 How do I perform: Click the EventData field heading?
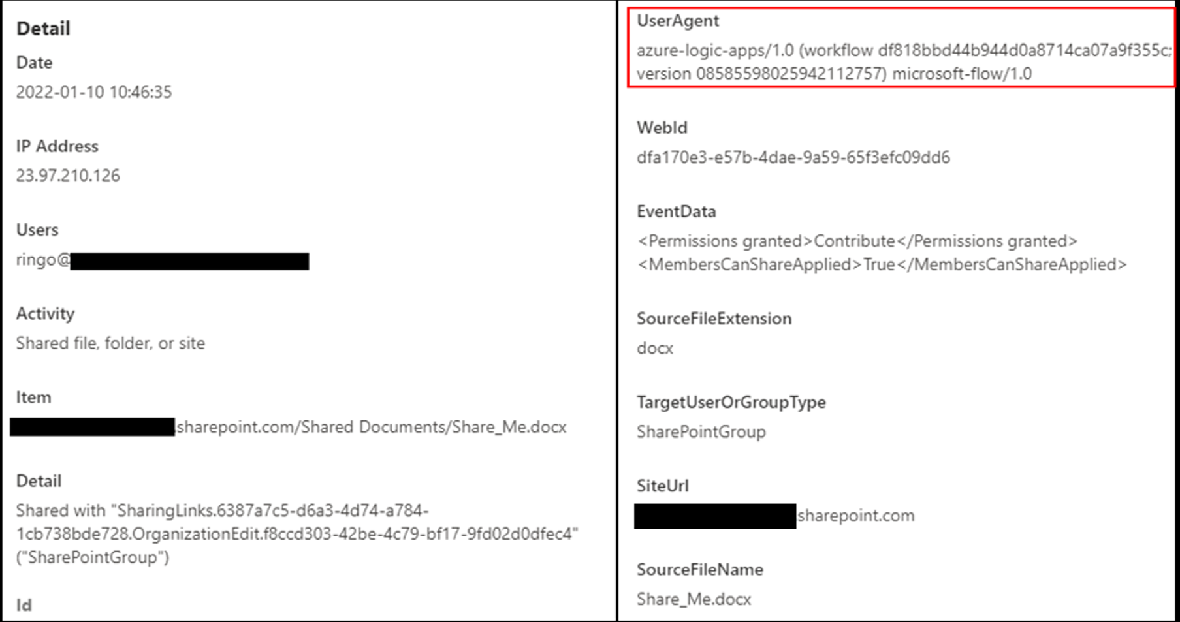coord(676,211)
